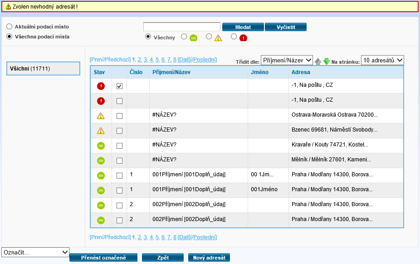The image size is (420, 264).
Task: Click OK status icon in Kravaře row
Action: coord(101,146)
